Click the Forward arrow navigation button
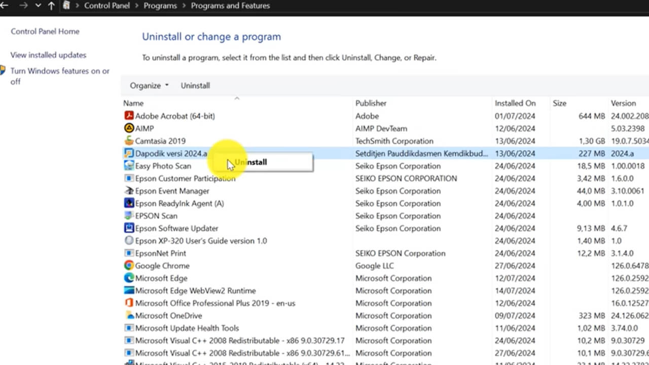 [x=23, y=6]
